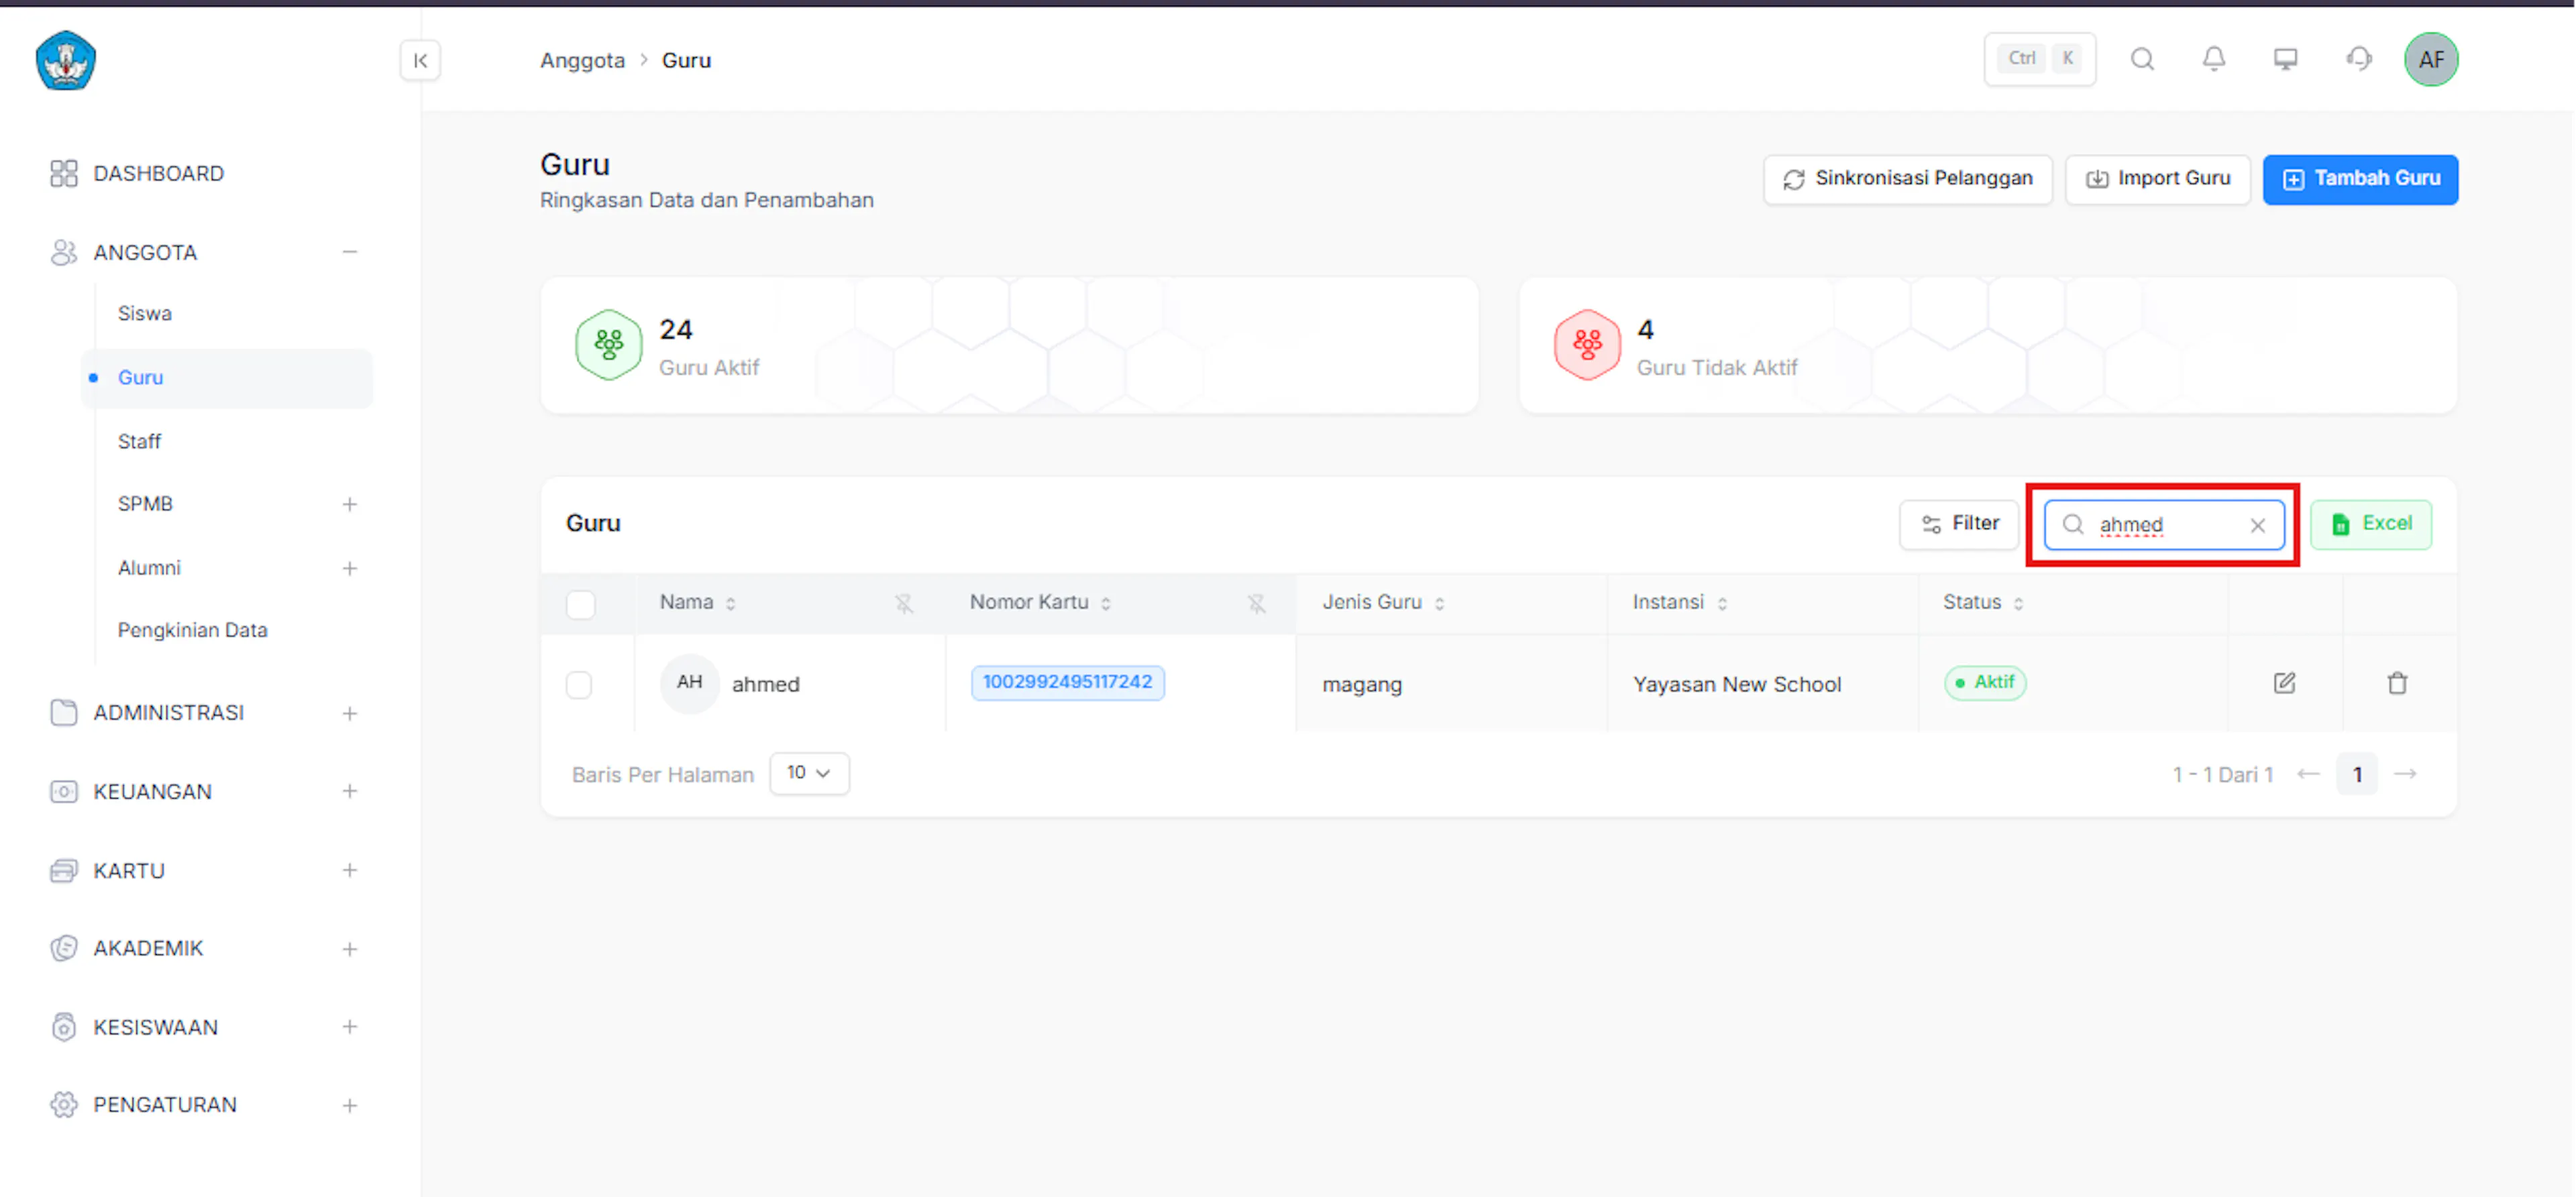Click the Administrasi folder icon

pos(64,712)
